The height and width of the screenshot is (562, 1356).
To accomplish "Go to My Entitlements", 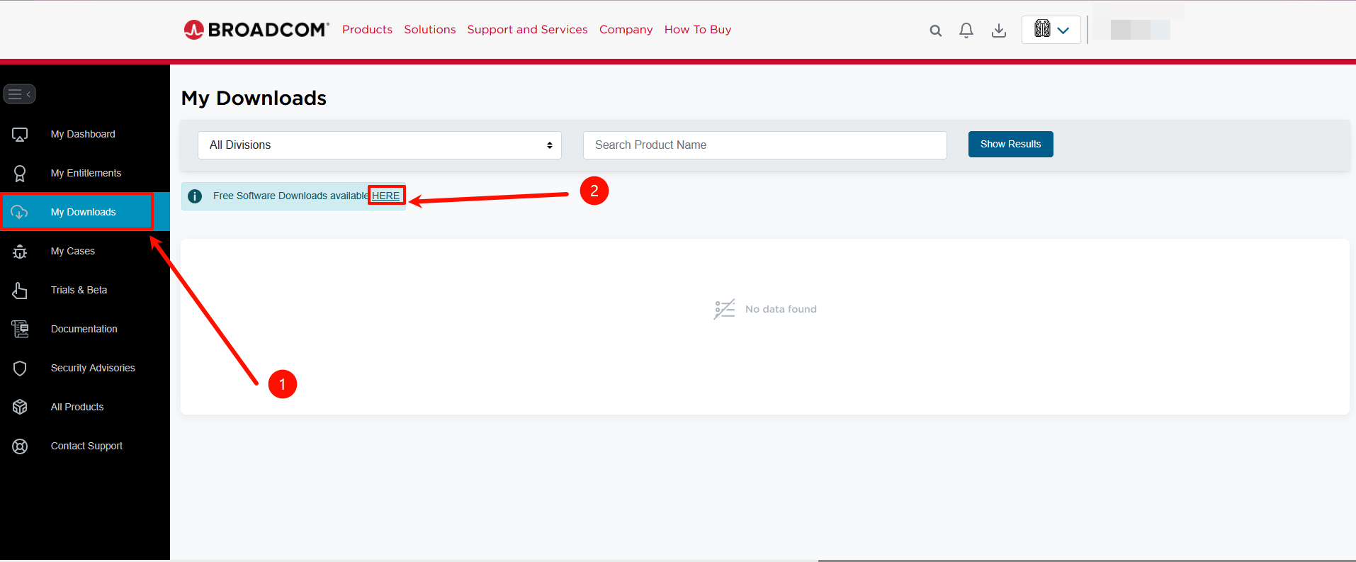I will tap(86, 173).
